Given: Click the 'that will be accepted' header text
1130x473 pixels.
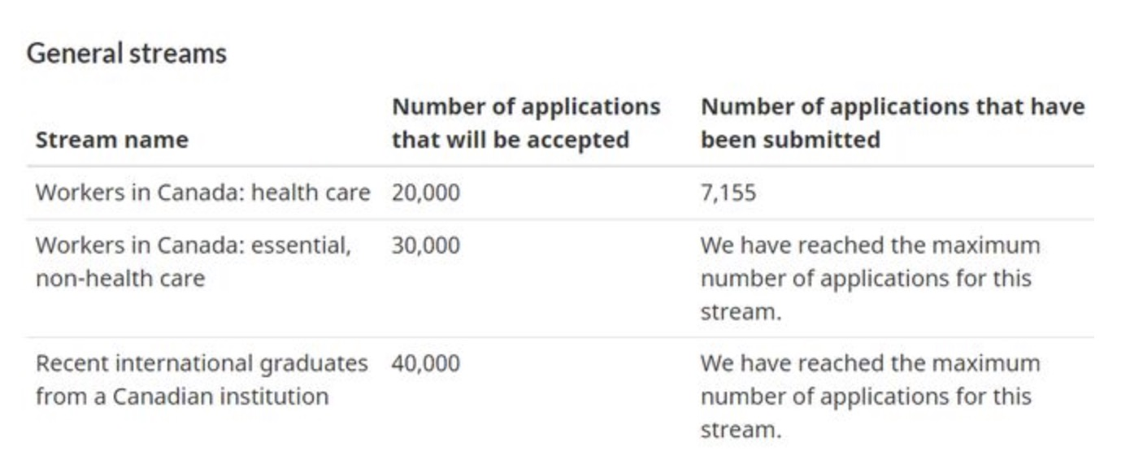Looking at the screenshot, I should pyautogui.click(x=510, y=140).
